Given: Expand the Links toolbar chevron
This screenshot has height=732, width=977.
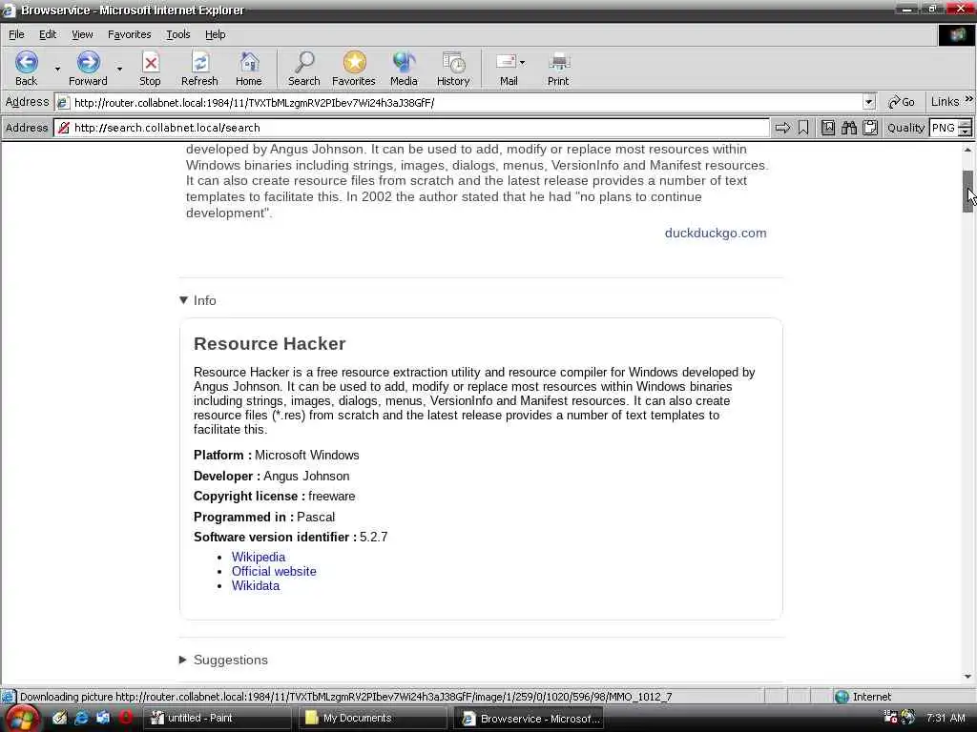Looking at the screenshot, I should (968, 99).
